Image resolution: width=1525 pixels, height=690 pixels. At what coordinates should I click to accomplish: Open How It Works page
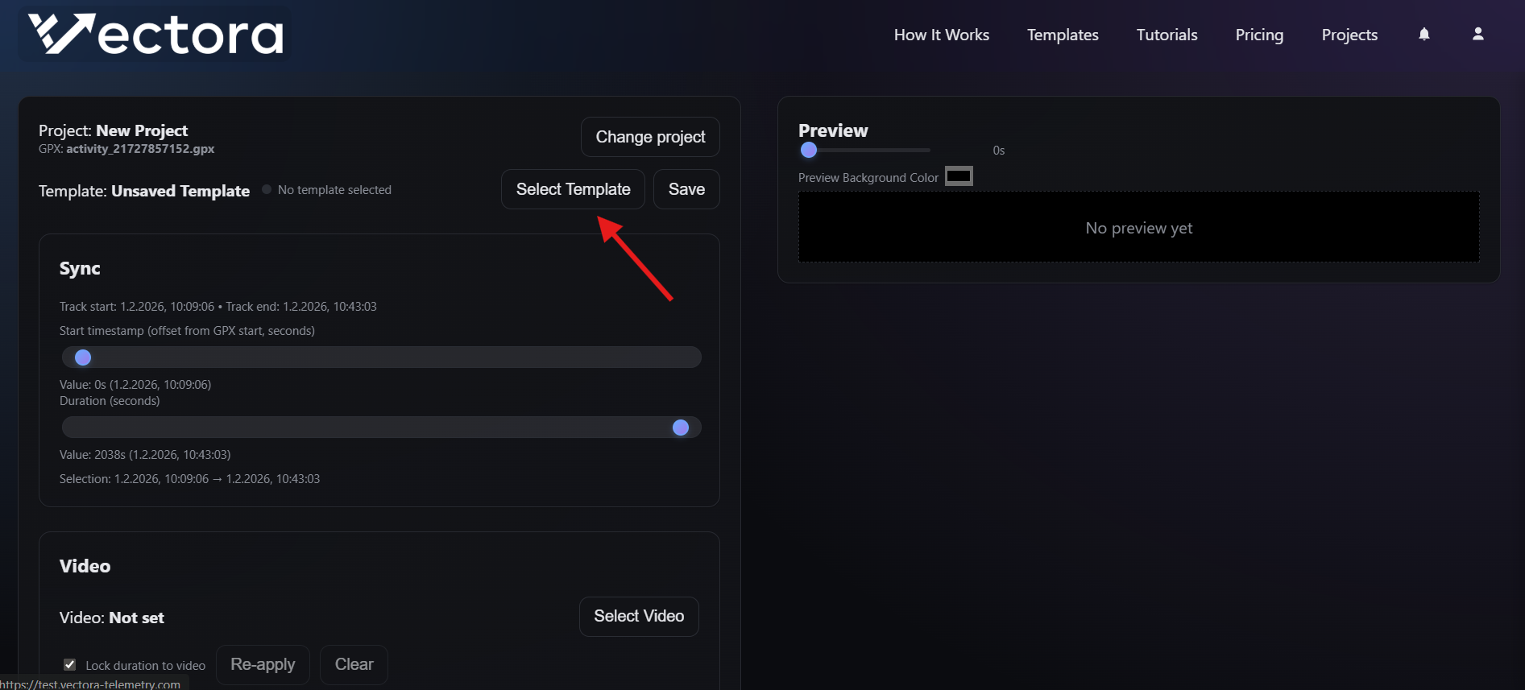(x=941, y=35)
